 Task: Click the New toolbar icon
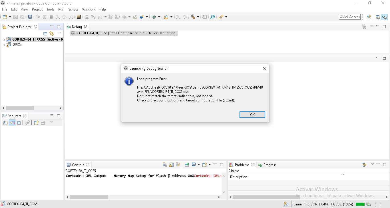tap(5, 17)
